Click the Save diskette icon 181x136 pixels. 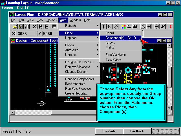(21, 27)
